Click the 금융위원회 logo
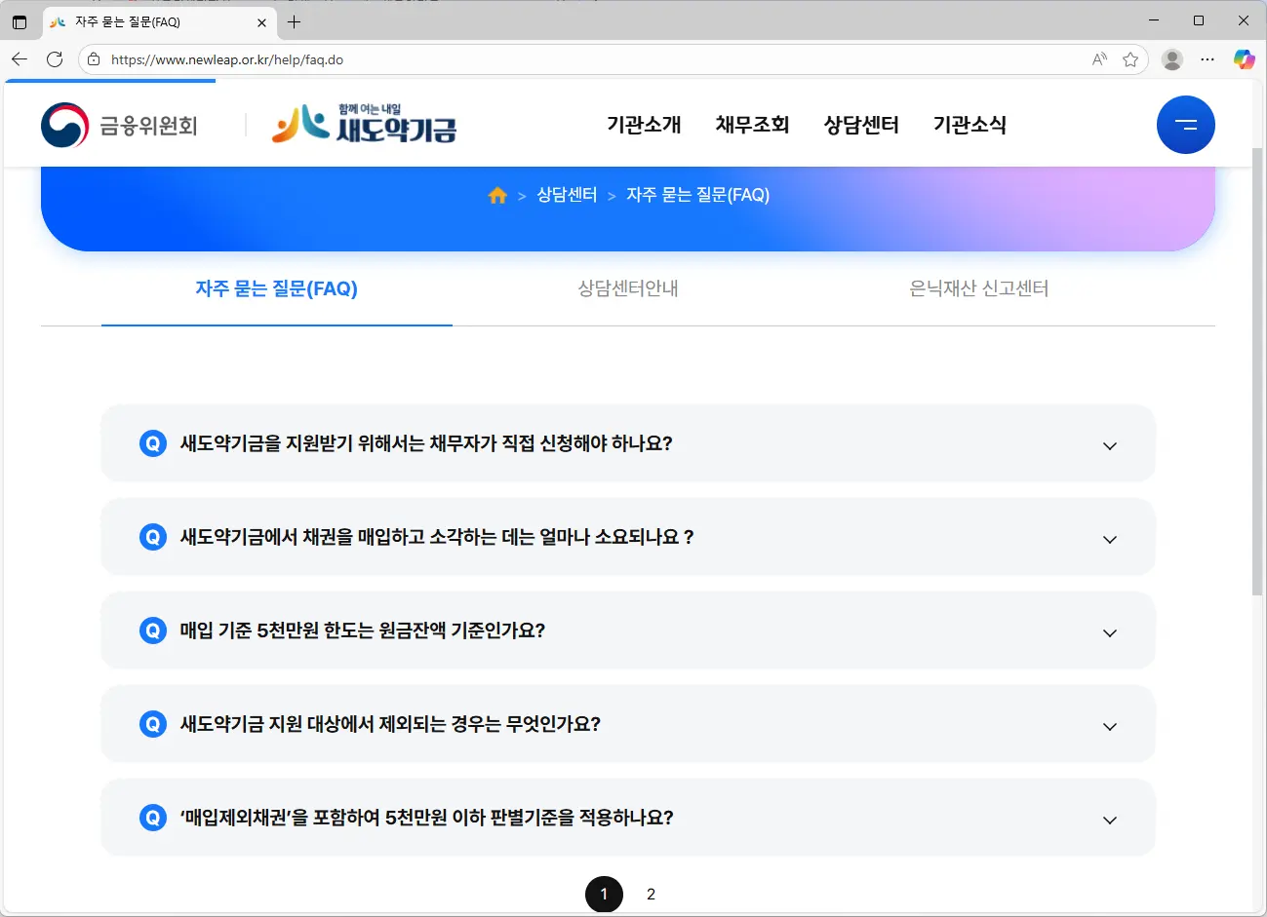This screenshot has width=1267, height=917. click(119, 124)
